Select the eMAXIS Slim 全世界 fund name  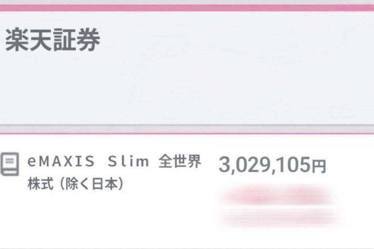pyautogui.click(x=114, y=162)
